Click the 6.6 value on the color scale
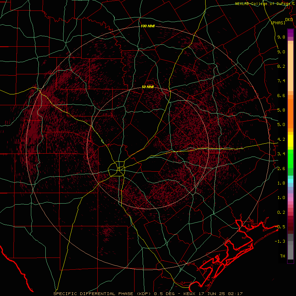The height and width of the screenshot is (296, 296). click(281, 96)
